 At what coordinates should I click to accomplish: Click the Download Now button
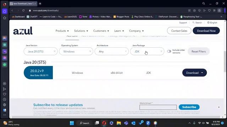[x=206, y=31]
